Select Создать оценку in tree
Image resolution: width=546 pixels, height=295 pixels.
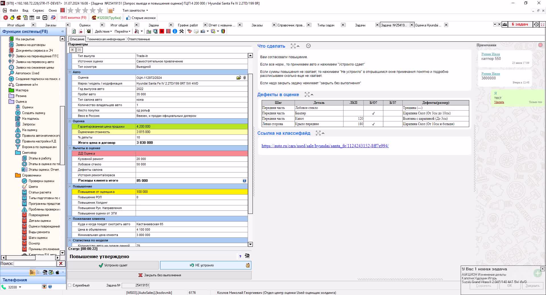tap(34, 113)
